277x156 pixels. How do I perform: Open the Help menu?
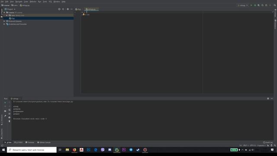tap(64, 2)
